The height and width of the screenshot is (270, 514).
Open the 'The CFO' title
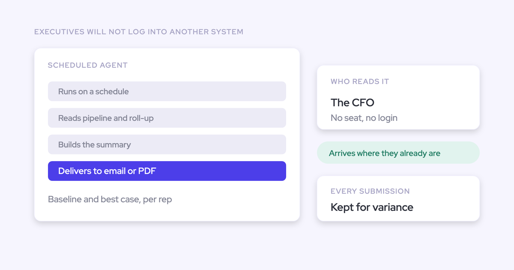point(353,102)
